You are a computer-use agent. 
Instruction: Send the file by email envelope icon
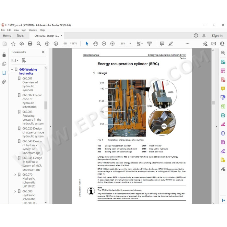pyautogui.click(x=213, y=43)
